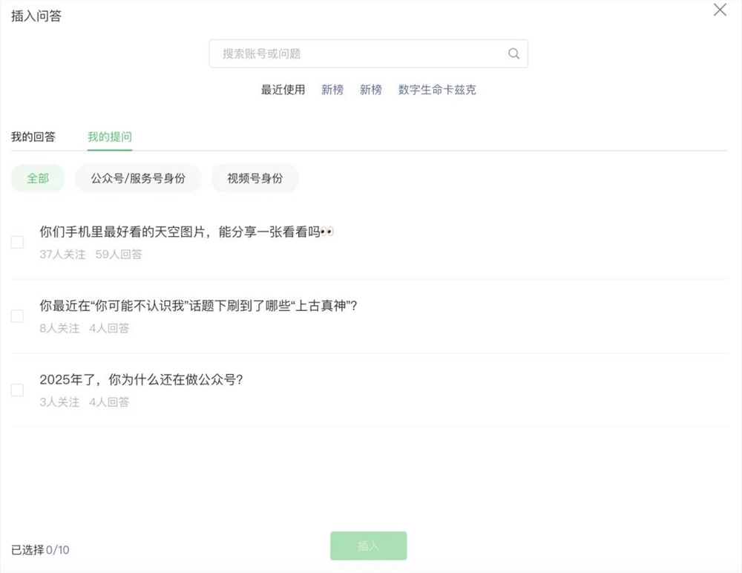Check the "2025年了" question checkbox

pyautogui.click(x=16, y=389)
